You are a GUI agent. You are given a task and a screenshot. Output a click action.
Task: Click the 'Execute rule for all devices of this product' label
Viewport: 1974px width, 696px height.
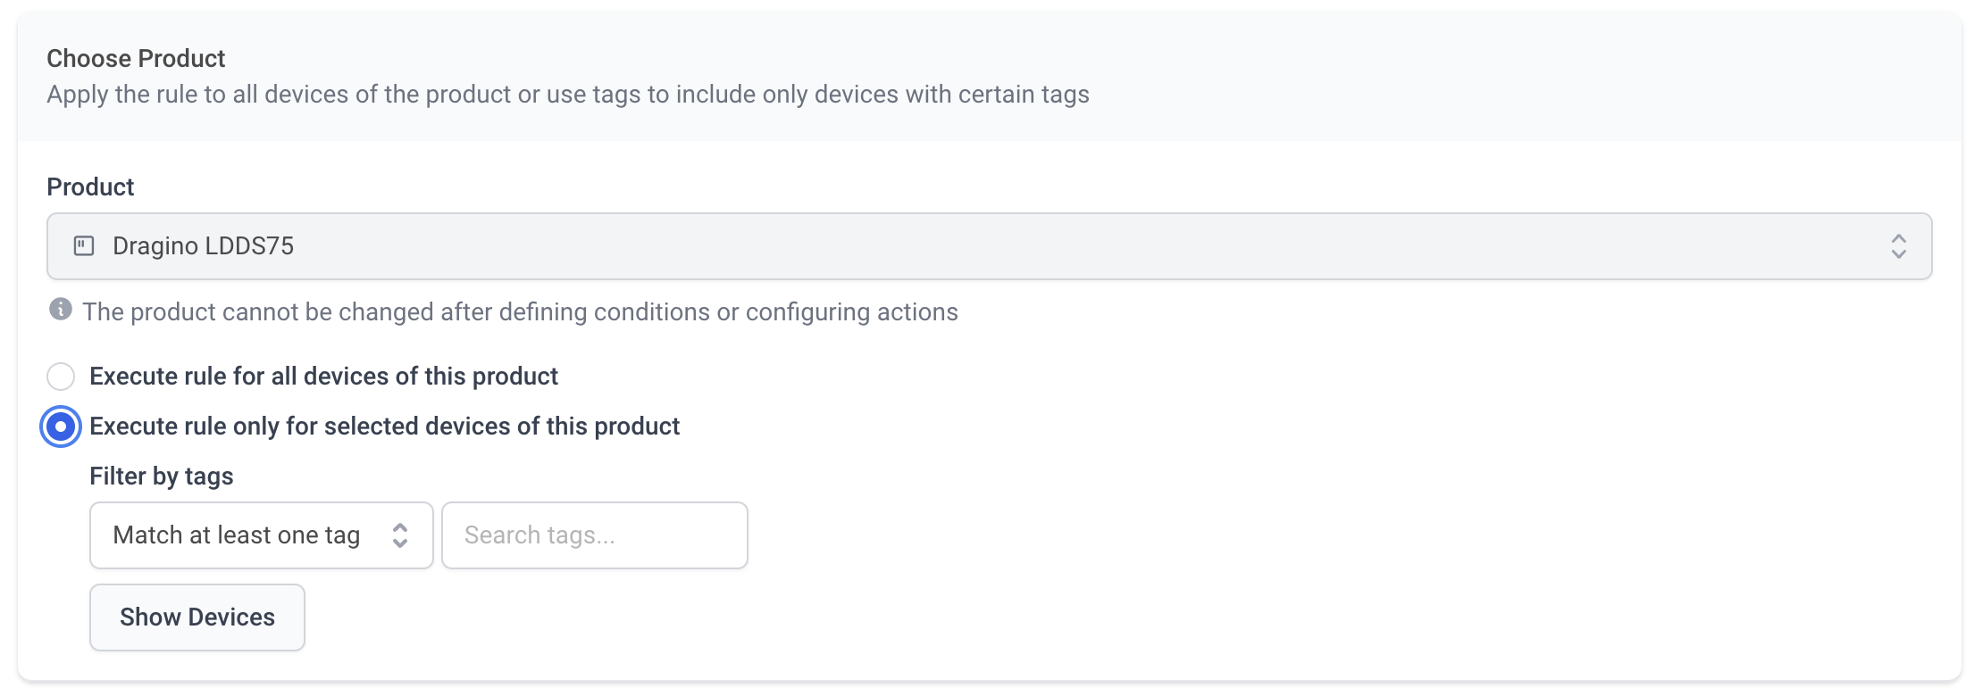point(323,377)
